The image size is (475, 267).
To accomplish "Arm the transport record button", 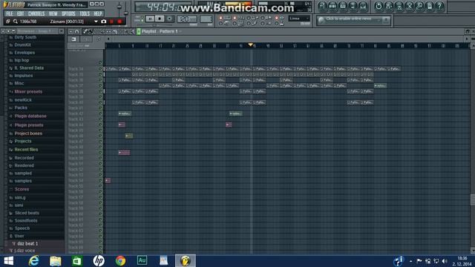I will [x=169, y=19].
